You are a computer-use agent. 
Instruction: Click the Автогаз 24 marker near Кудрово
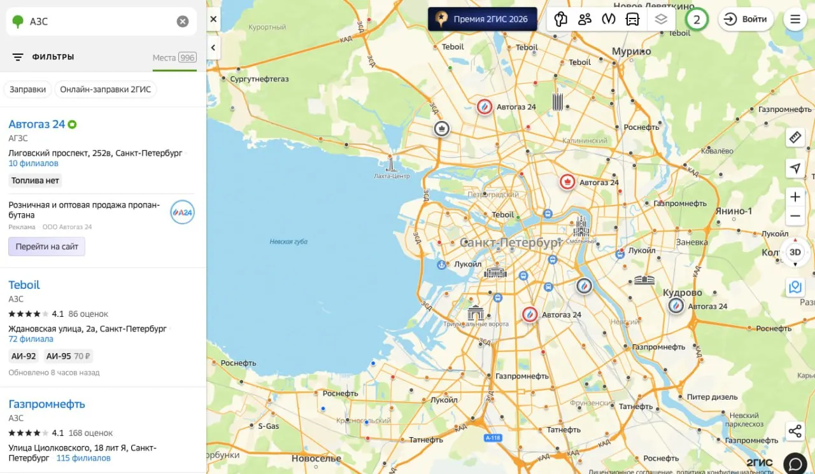(676, 306)
